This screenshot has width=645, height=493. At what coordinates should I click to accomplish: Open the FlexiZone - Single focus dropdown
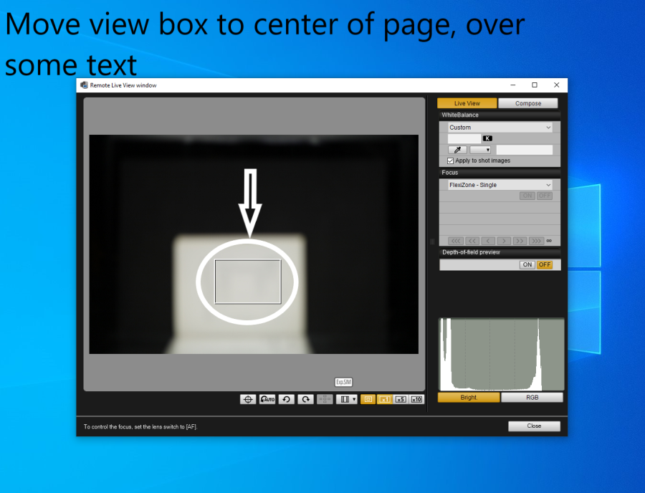click(x=500, y=185)
